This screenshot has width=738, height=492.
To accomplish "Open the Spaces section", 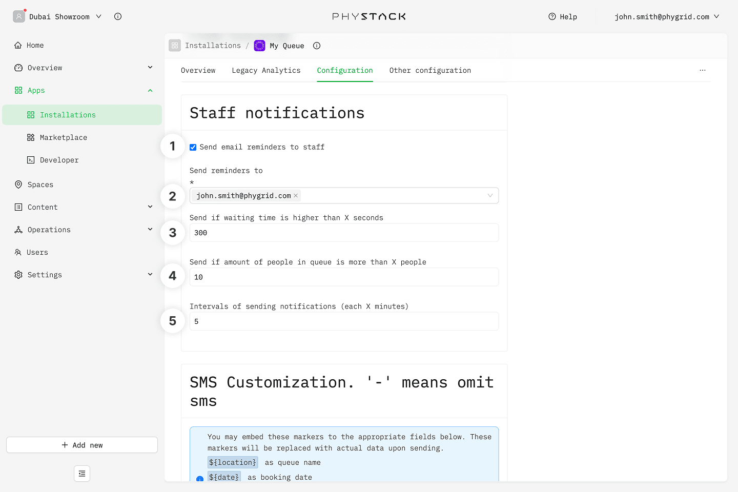I will pos(40,184).
